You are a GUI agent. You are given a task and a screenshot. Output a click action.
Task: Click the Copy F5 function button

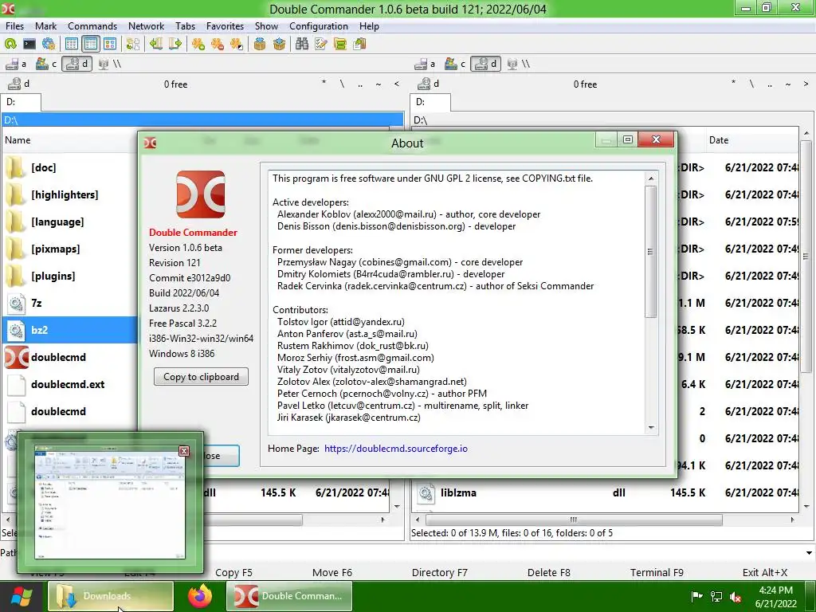[x=233, y=572]
